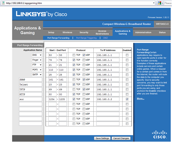Select the Applications & Gaming tab
Viewport: 172px width, 144px height.
(x=123, y=32)
